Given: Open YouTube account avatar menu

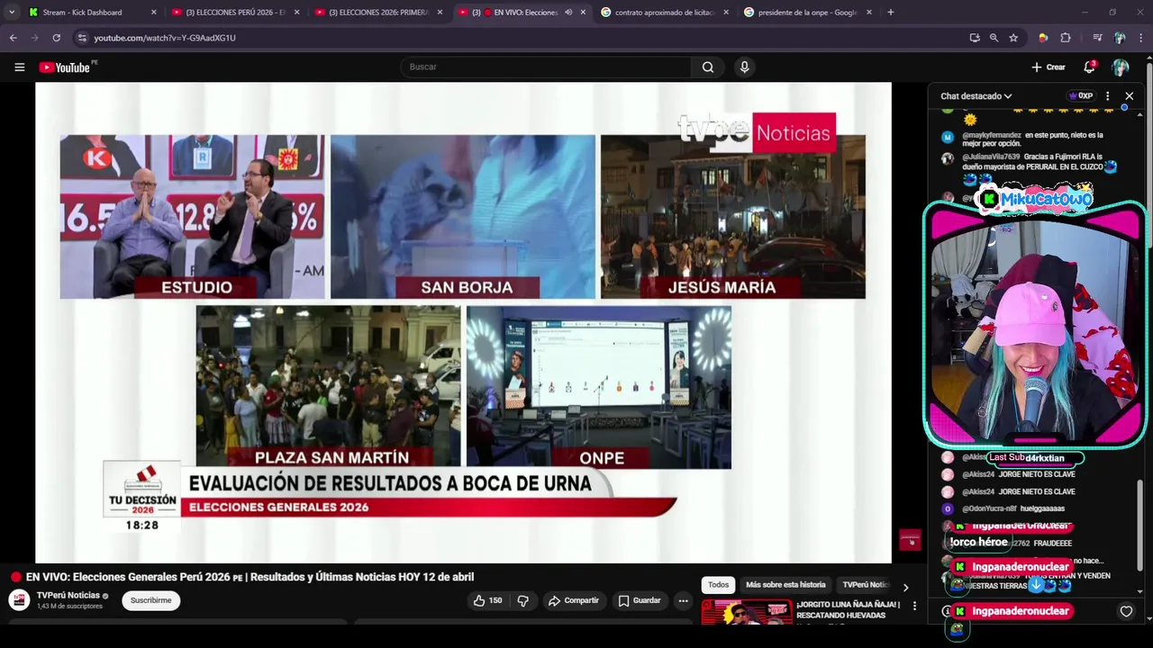Looking at the screenshot, I should (x=1121, y=67).
